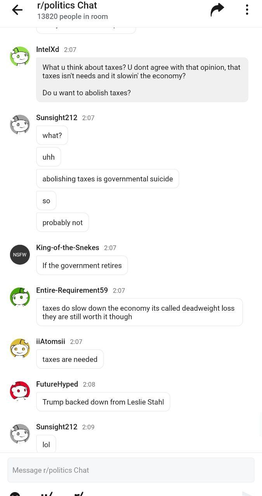Screen dimensions: 262x496
Task: Select the 'taxes are needed' message bubble
Action: pos(70,359)
